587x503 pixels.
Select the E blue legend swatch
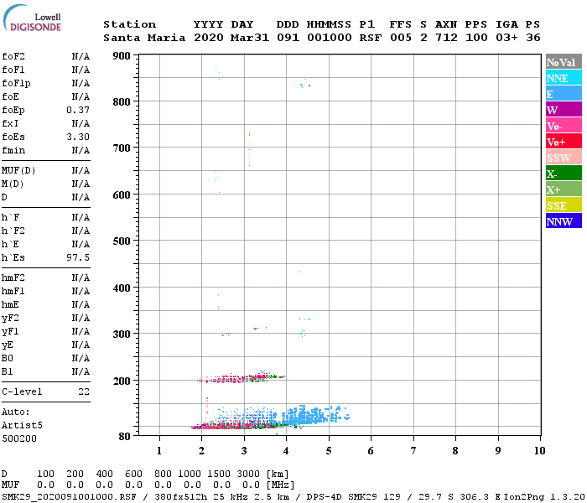pyautogui.click(x=564, y=94)
